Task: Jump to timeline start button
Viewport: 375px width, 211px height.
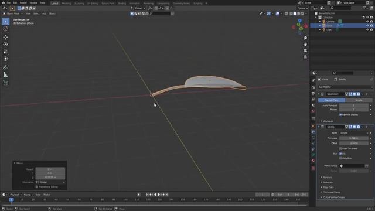Action: pos(147,195)
